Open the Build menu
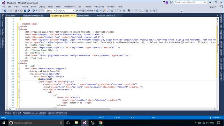224x126 pixels. (x=33, y=7)
